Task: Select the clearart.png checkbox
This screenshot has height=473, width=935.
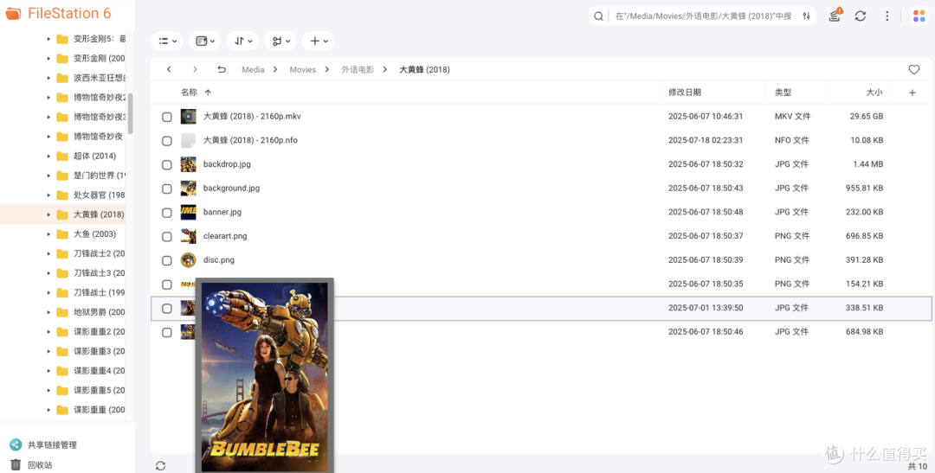Action: click(x=167, y=237)
